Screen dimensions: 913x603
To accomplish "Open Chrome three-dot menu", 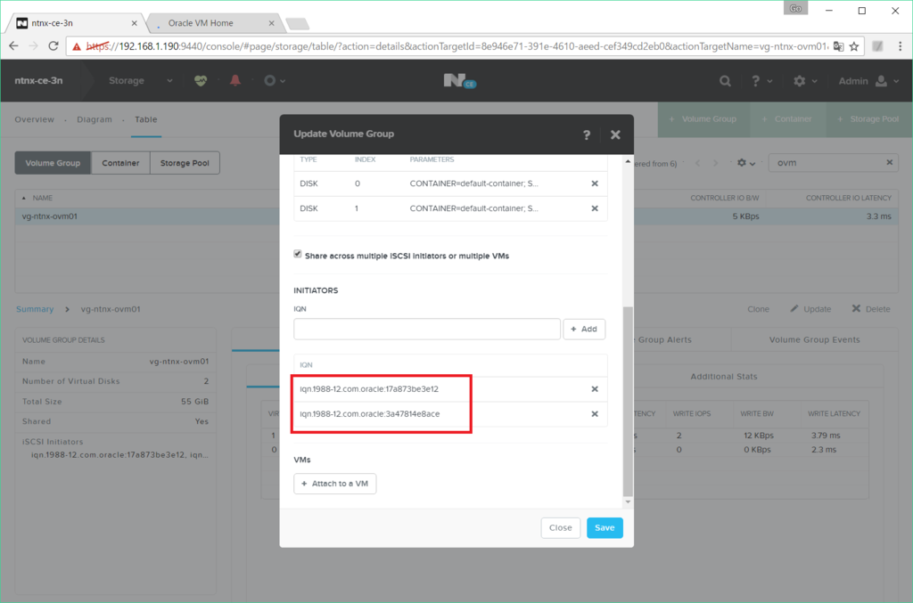I will (901, 46).
